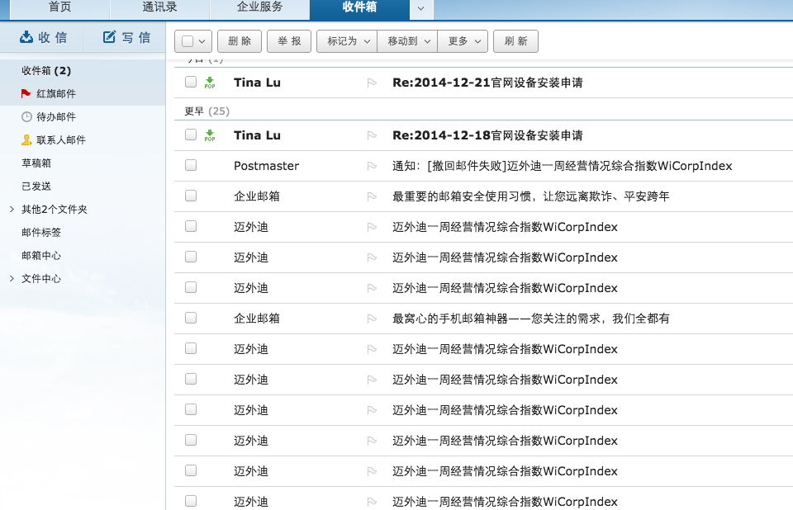
Task: Switch to the 企业服务 tab
Action: pos(259,7)
